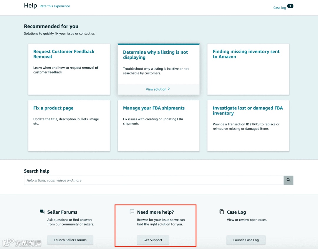Click the Seller Forums chat icon
Viewport: 318px width, 249px height.
(x=42, y=212)
